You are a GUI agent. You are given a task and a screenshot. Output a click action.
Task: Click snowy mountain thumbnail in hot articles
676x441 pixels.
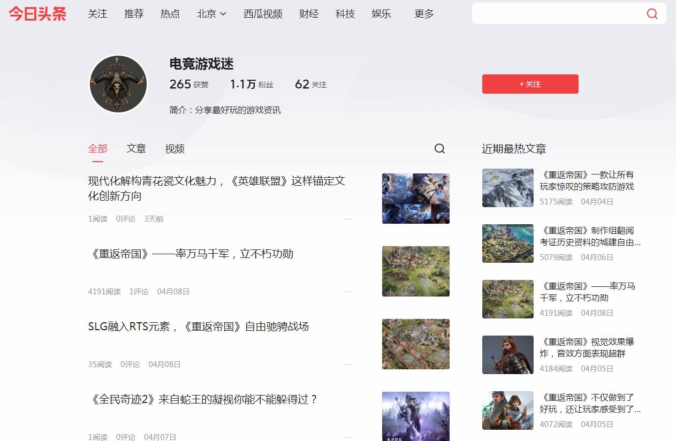click(x=508, y=188)
